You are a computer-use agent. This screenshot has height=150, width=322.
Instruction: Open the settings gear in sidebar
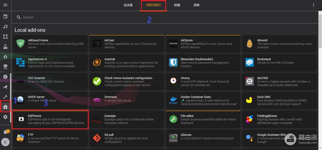click(x=5, y=117)
